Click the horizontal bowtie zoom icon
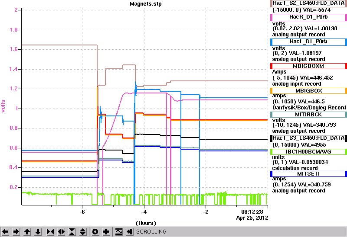The width and height of the screenshot is (347, 237). (50, 232)
